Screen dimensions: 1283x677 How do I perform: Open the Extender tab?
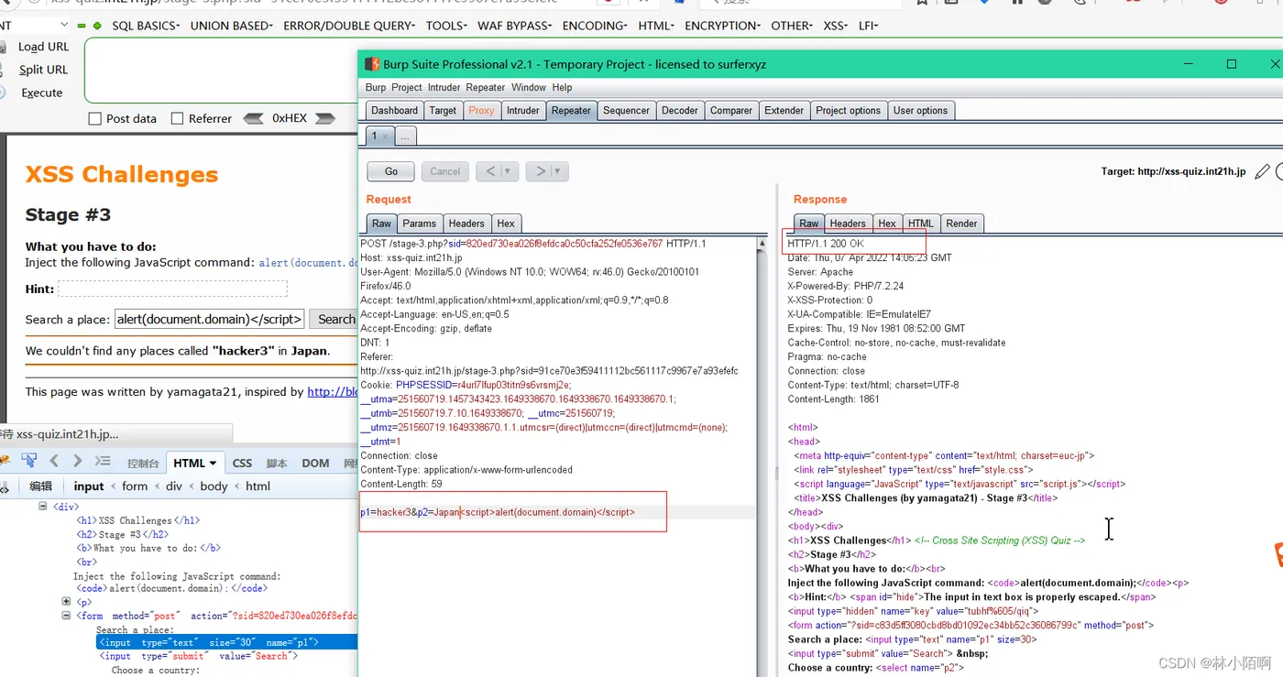point(784,111)
